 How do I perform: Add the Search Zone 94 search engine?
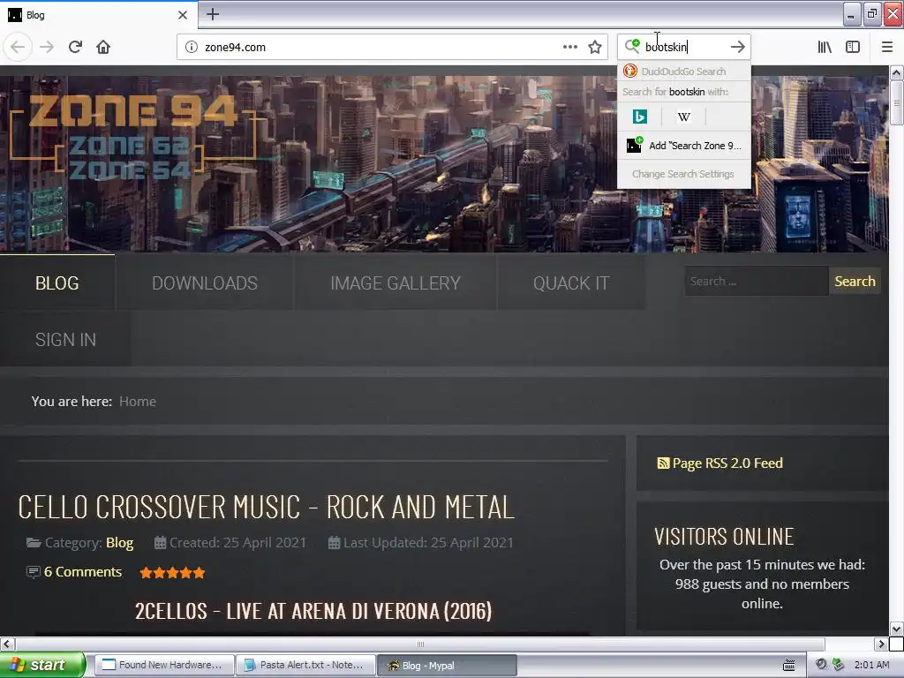point(684,146)
